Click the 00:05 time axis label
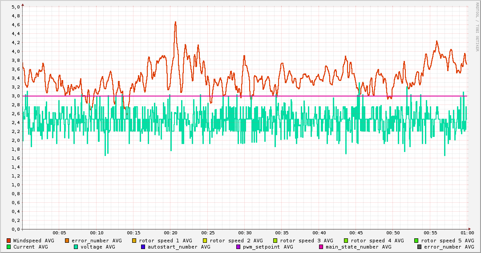This screenshot has width=481, height=253. 59,233
